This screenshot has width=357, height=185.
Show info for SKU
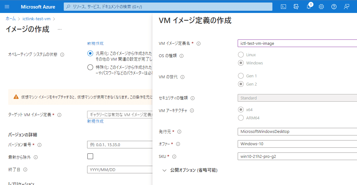pyautogui.click(x=174, y=157)
